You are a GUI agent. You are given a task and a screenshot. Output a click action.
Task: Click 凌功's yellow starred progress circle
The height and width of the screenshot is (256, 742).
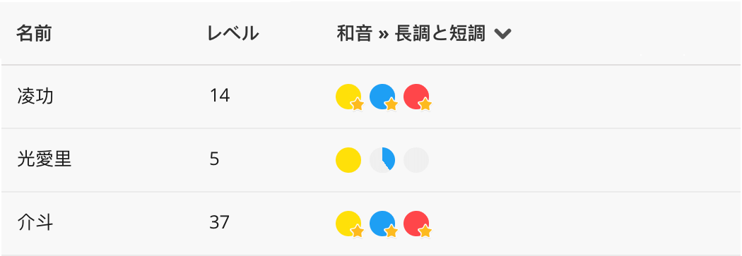tap(349, 97)
